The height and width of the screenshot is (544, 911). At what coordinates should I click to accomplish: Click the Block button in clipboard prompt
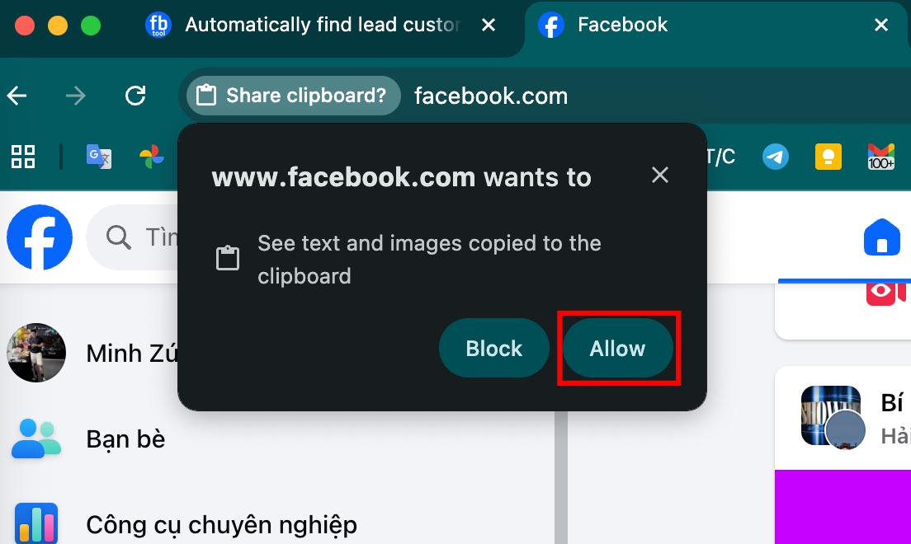[493, 348]
